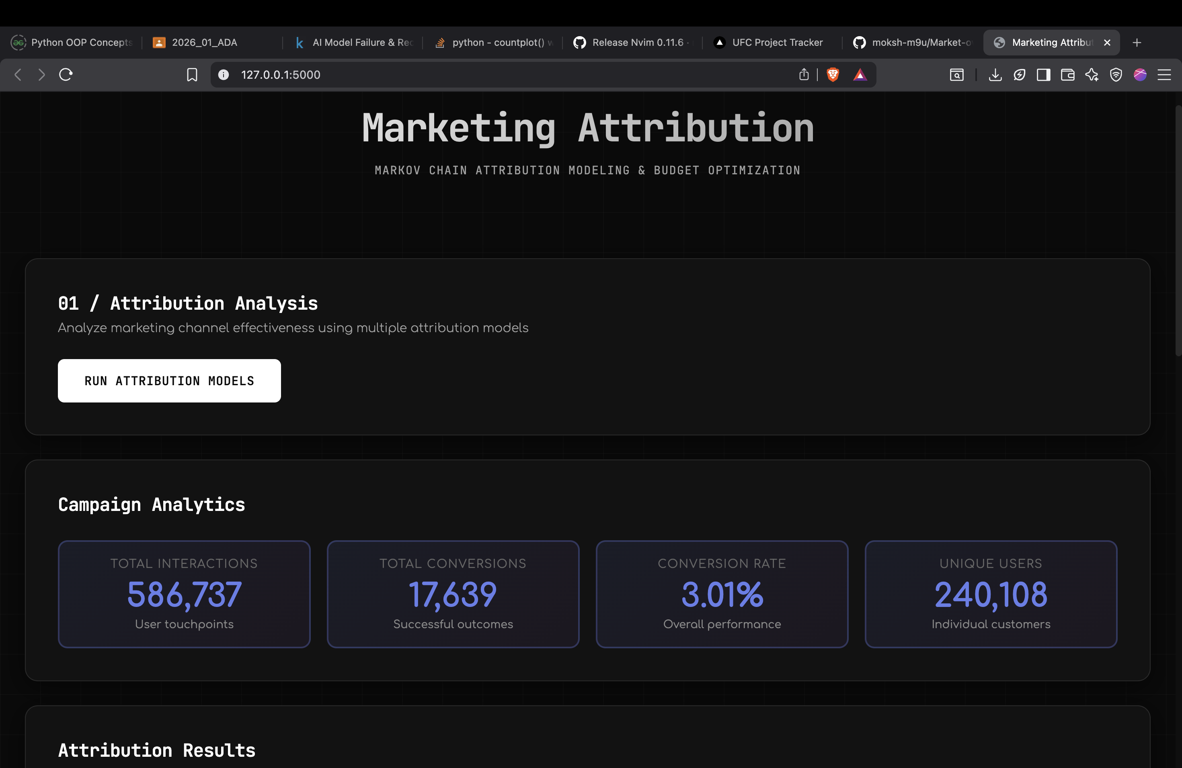
Task: Click the Brave VPN shield icon
Action: (x=1116, y=75)
